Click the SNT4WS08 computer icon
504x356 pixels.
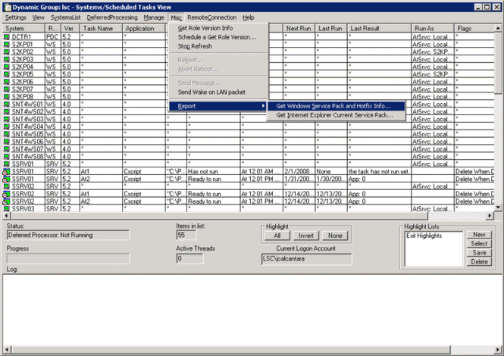click(6, 157)
